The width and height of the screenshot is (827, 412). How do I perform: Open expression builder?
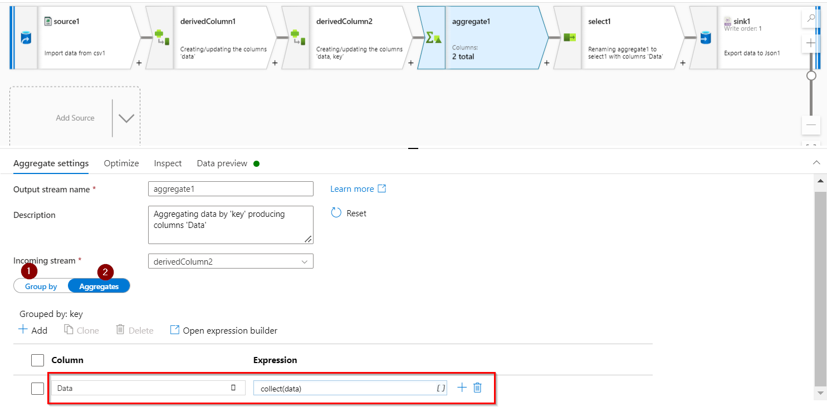[223, 330]
